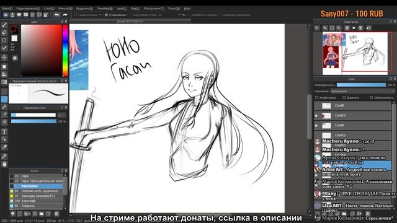This screenshot has width=397, height=223.
Task: Click Navigator fit-to-window icon
Action: pos(332,28)
